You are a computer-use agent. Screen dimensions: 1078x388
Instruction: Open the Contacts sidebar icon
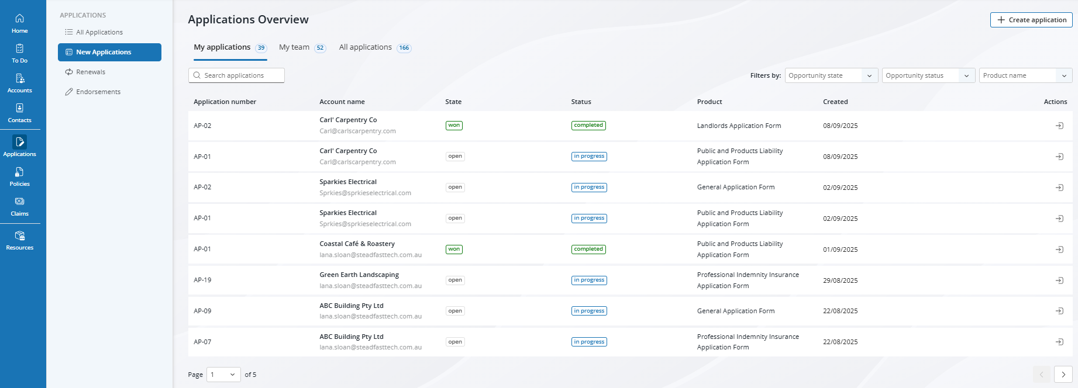[x=19, y=112]
